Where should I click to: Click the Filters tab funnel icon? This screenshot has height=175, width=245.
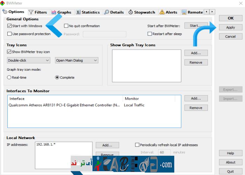(x=31, y=12)
